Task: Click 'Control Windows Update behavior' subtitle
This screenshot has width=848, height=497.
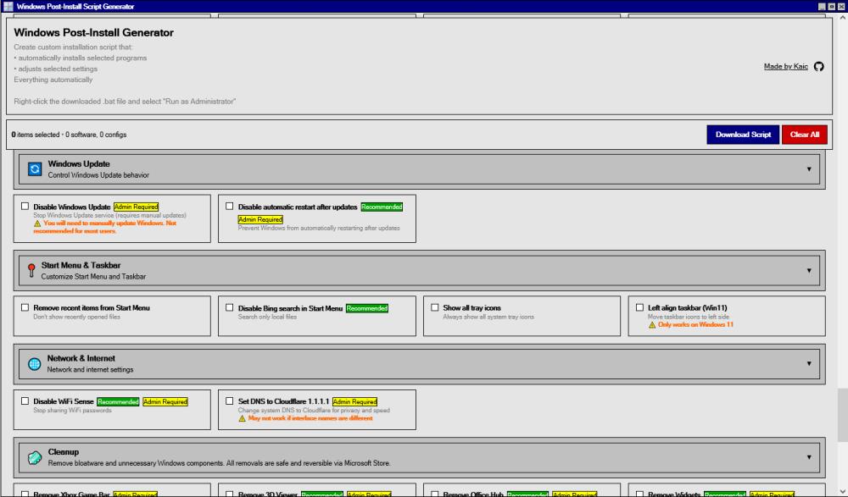Action: coord(98,175)
